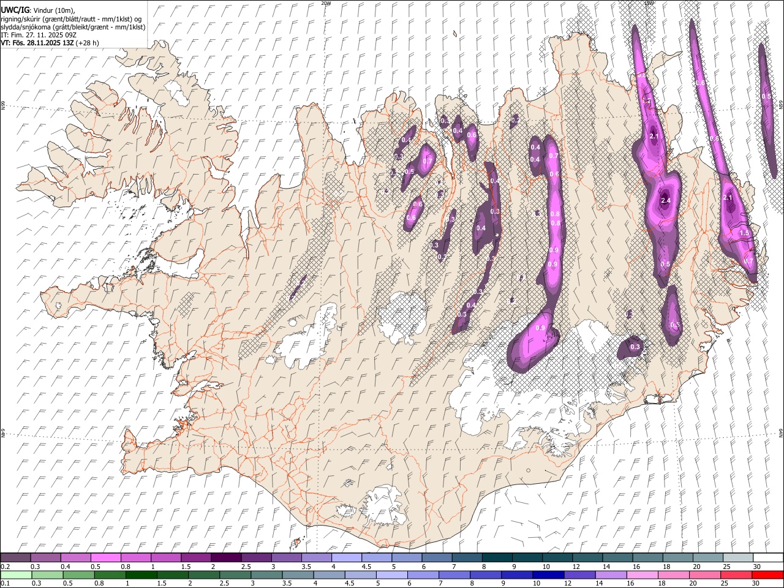Click the '20W' longitude label at top edge
784x588 pixels.
326,3
